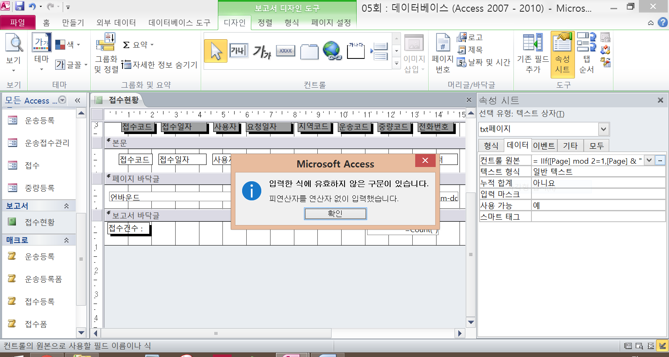669x357 pixels.
Task: Open the Page Setup ribbon tab
Action: pyautogui.click(x=331, y=23)
